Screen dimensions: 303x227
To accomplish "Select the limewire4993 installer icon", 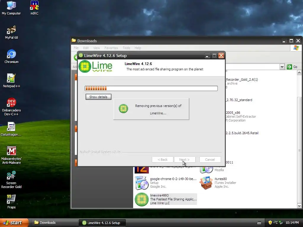I will 141,200.
